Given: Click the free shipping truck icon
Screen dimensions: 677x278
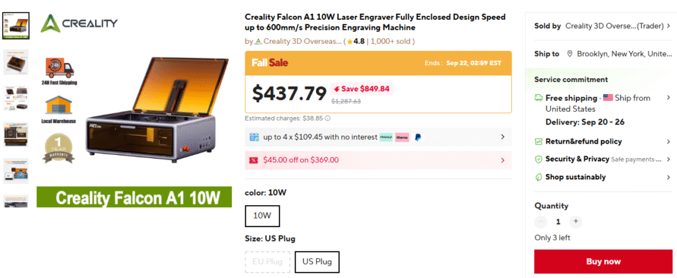Looking at the screenshot, I should (x=538, y=98).
